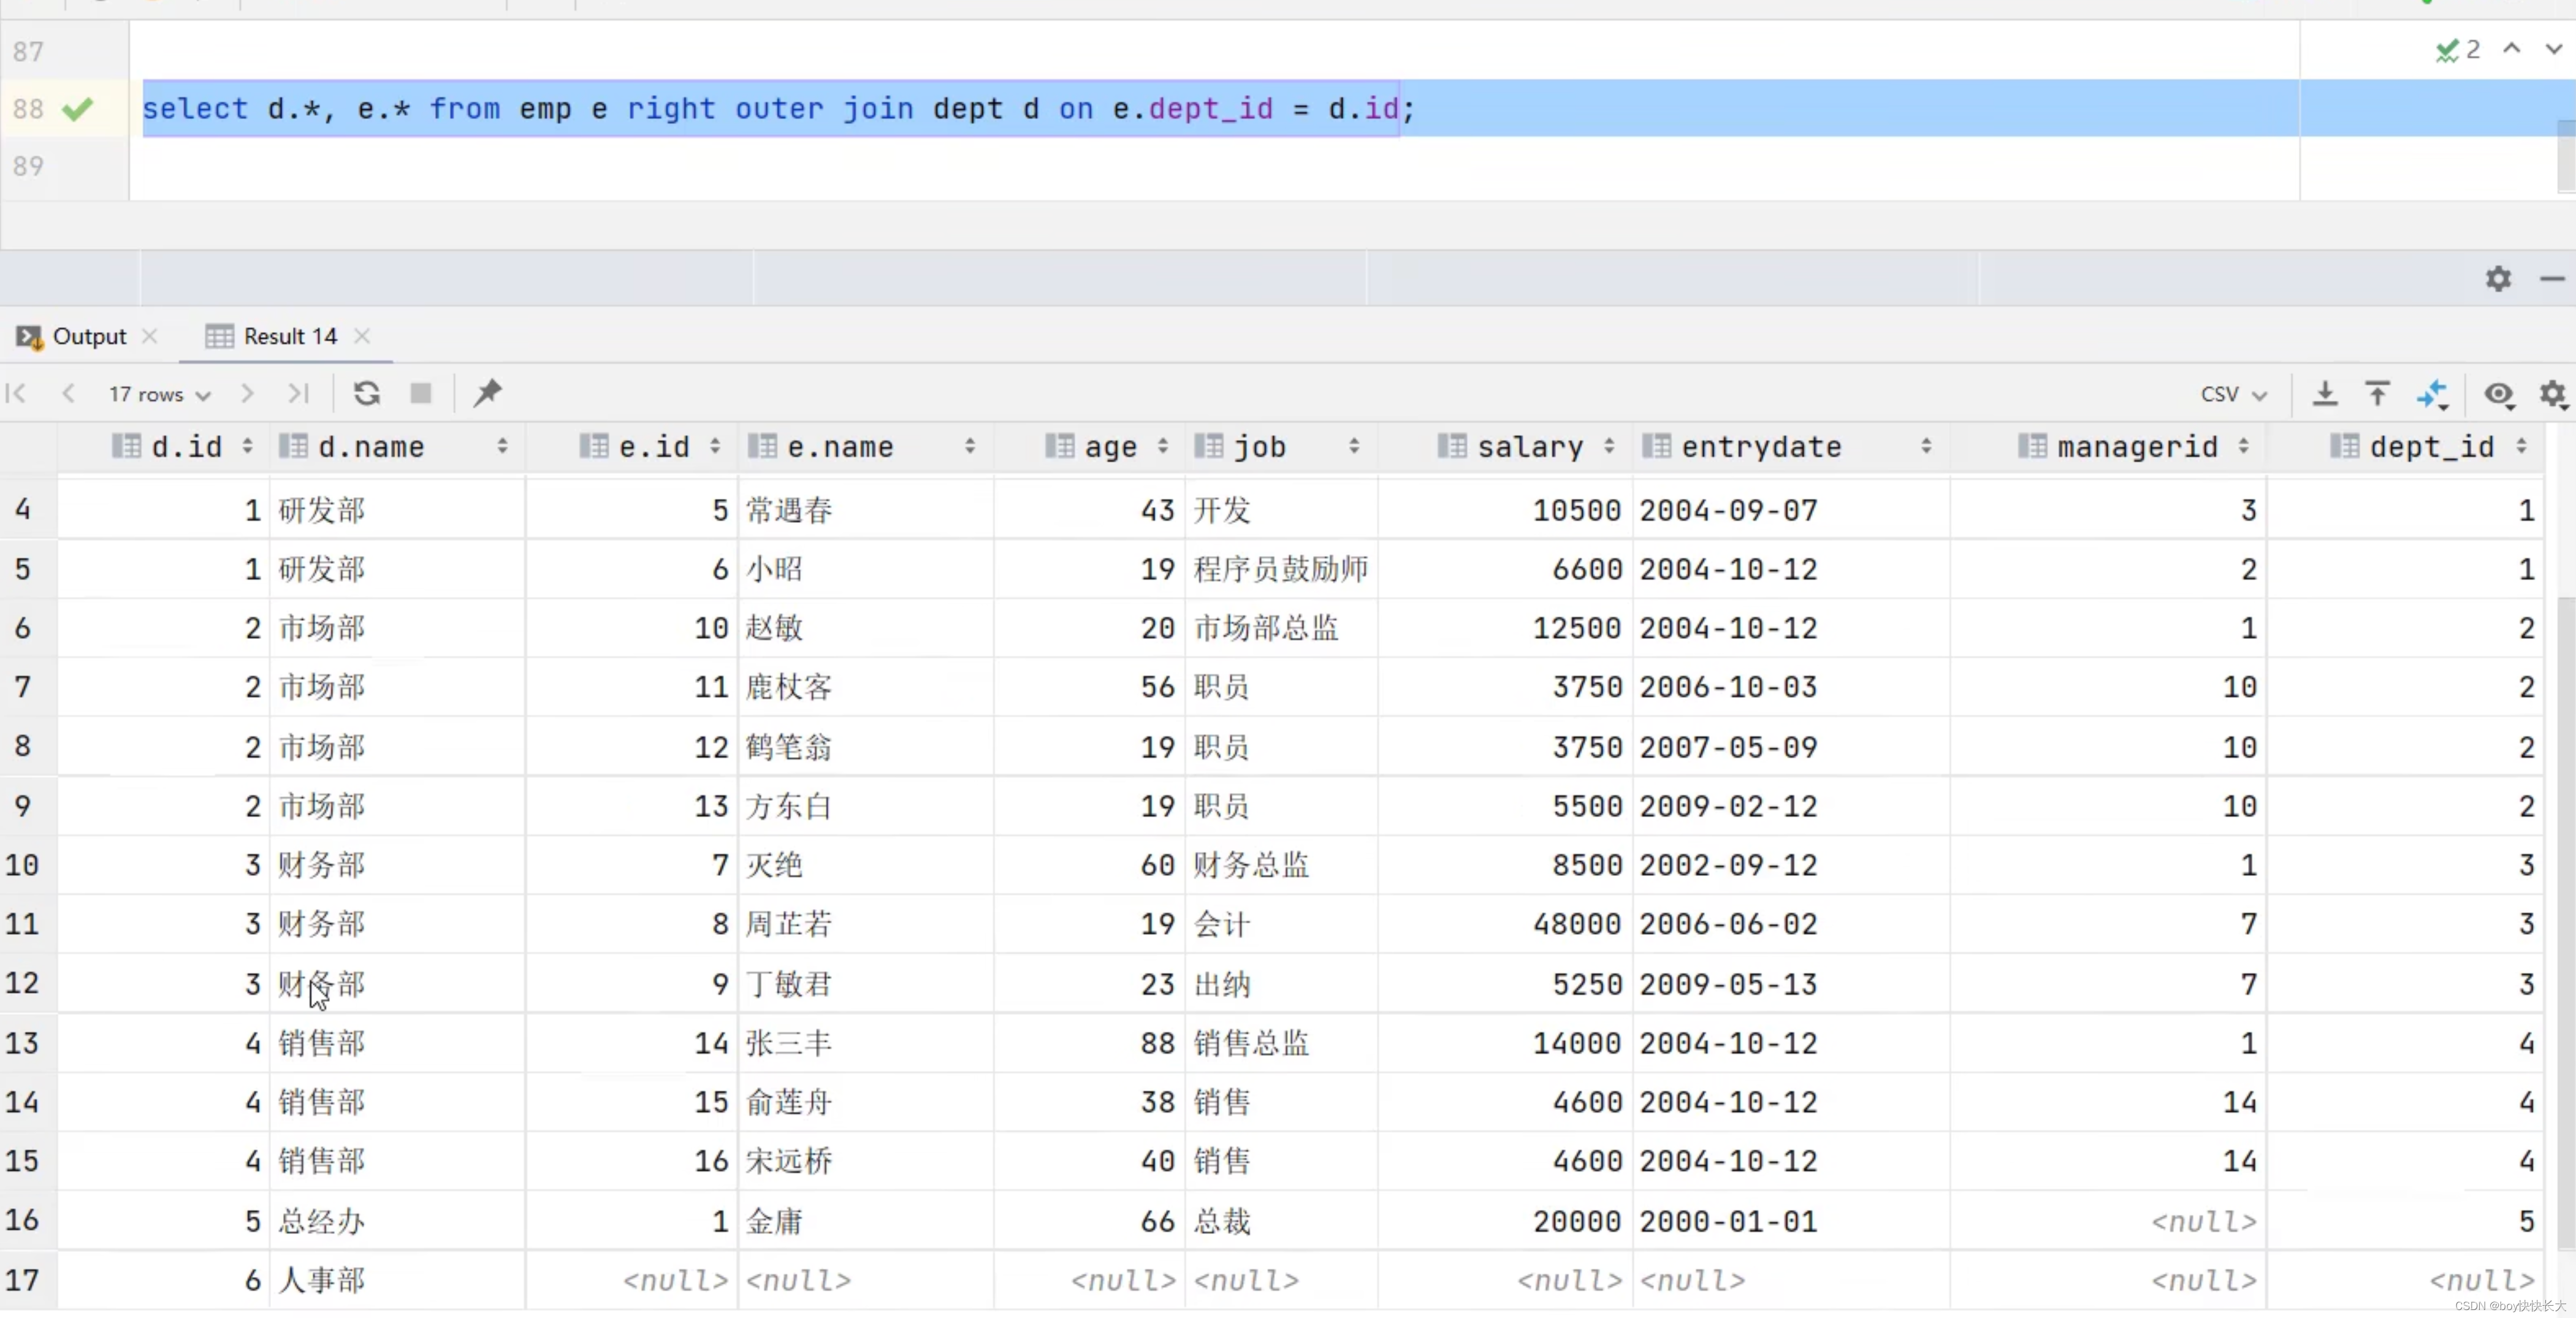Click the compare data arrows icon
The height and width of the screenshot is (1318, 2576).
(x=2433, y=394)
